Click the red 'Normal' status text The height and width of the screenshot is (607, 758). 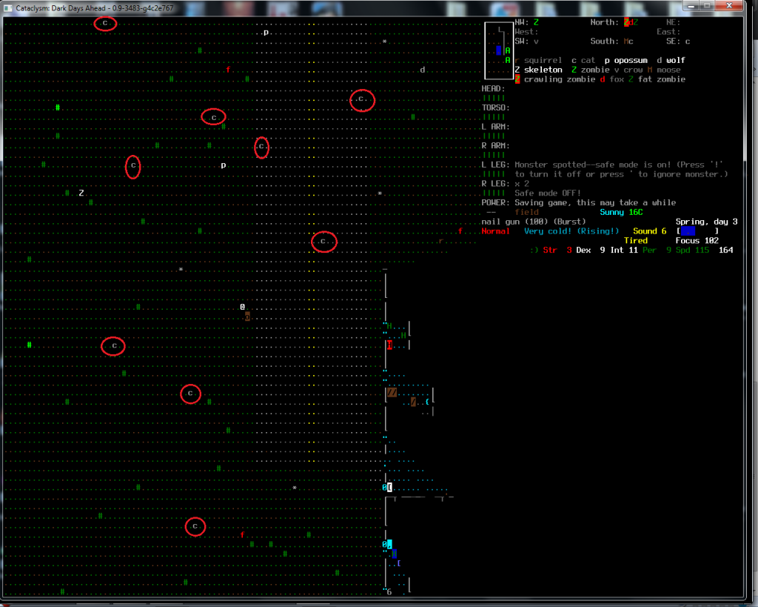[x=495, y=231]
